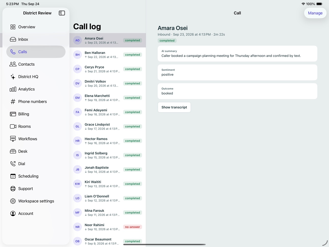Click the Phone numbers hash icon
The width and height of the screenshot is (329, 247).
[13, 102]
